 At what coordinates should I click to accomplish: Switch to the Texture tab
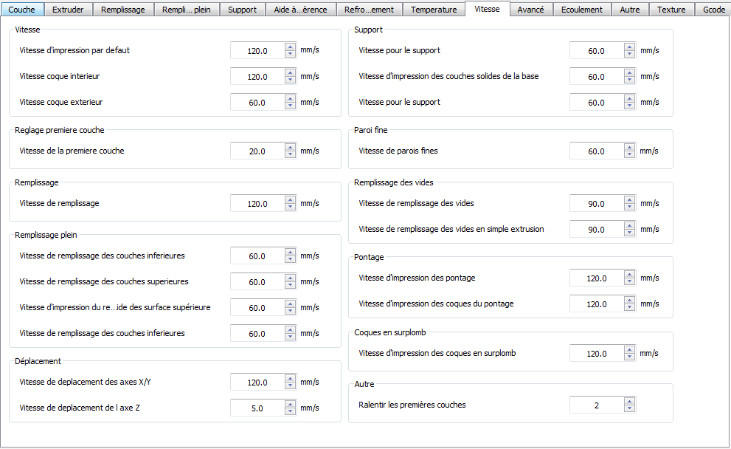tap(671, 10)
